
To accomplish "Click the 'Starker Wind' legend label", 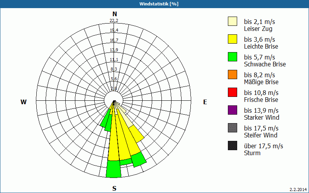I will pyautogui.click(x=262, y=117).
